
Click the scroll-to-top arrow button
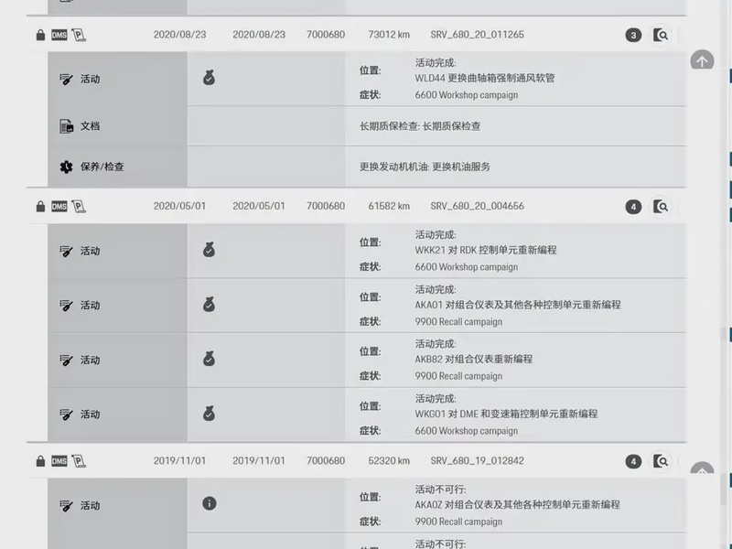coord(702,61)
